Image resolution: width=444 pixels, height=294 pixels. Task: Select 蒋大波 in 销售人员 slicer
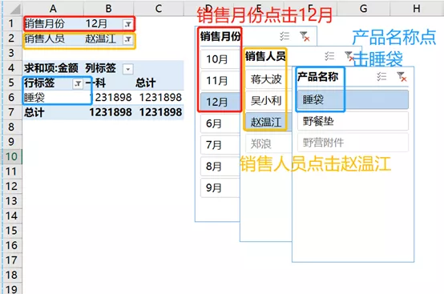pos(268,79)
